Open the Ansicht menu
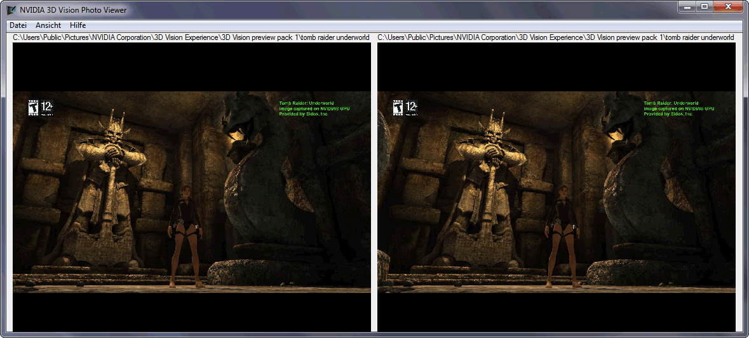The width and height of the screenshot is (749, 338). coord(48,25)
